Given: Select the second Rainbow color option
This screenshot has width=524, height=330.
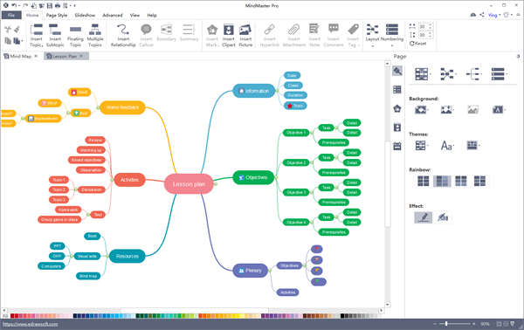Looking at the screenshot, I should click(442, 181).
